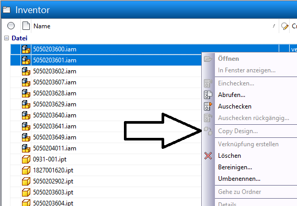Choose Umbenennen... in context menu
Viewport: 297px width, 206px height.
coord(239,179)
